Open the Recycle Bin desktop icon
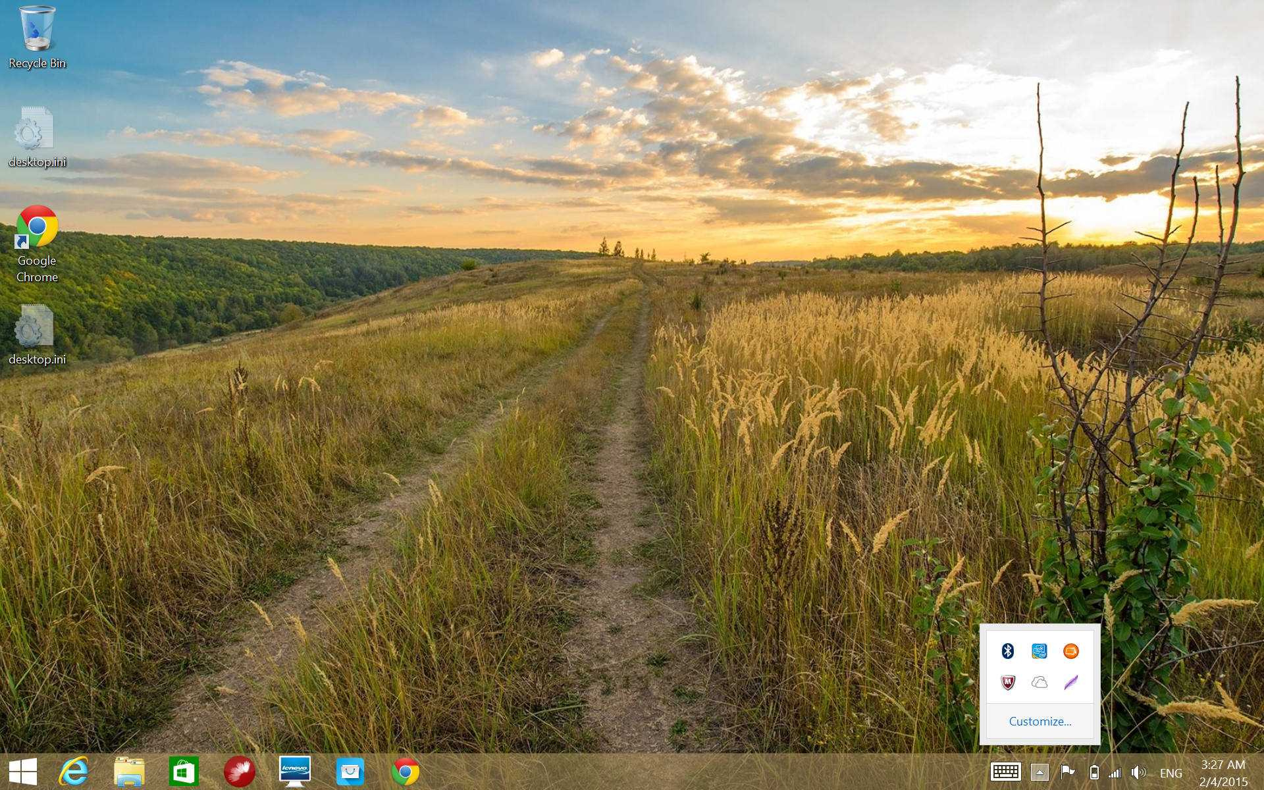The image size is (1264, 790). (37, 38)
